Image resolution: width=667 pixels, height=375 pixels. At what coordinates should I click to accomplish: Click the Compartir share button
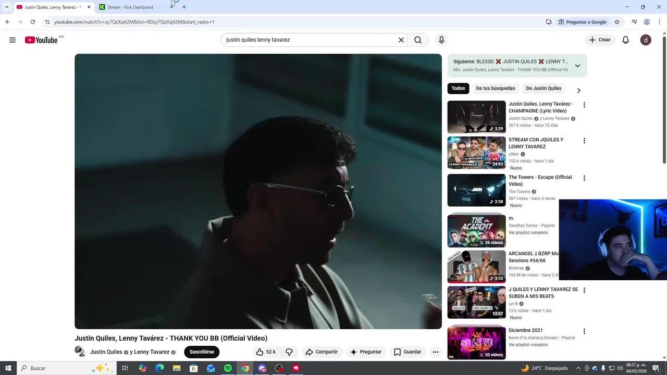pos(322,352)
